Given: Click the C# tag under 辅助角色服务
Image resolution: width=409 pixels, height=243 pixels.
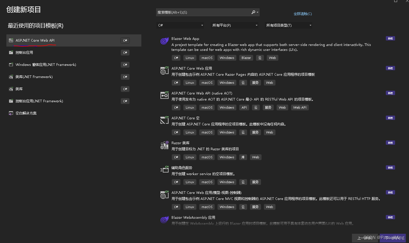Looking at the screenshot, I should pyautogui.click(x=176, y=182).
